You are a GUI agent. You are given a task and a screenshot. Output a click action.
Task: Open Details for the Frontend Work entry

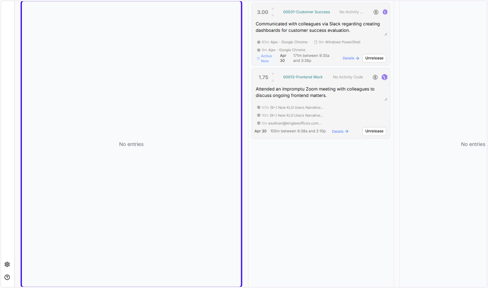coord(340,132)
